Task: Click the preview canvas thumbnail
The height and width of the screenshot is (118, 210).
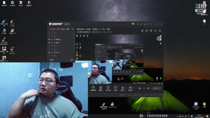Action: [119, 59]
